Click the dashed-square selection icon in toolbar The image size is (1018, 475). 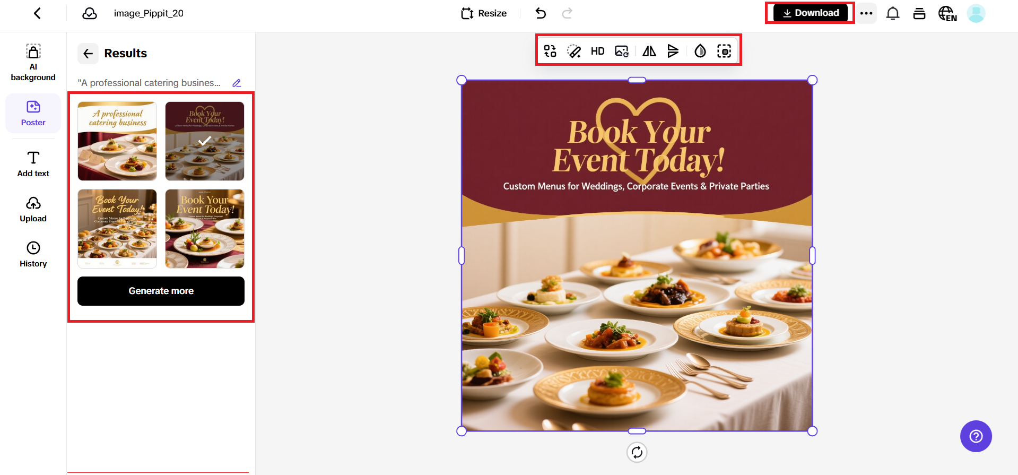724,51
